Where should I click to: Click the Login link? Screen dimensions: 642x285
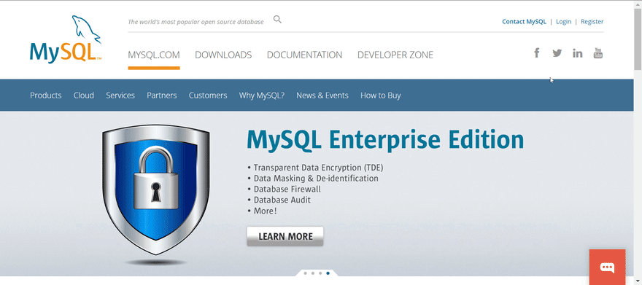coord(563,22)
